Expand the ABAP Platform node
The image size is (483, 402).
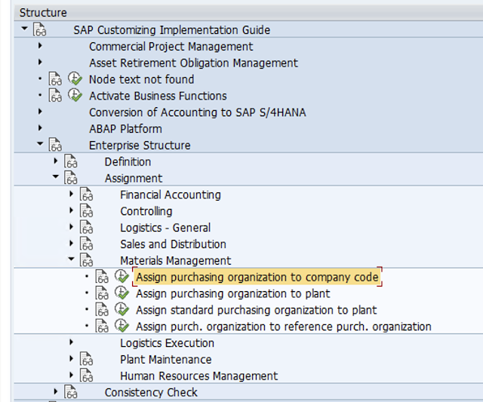[x=40, y=128]
